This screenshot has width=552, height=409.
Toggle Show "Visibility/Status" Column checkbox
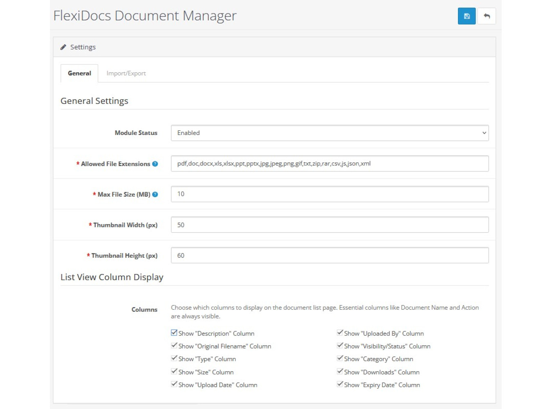340,346
